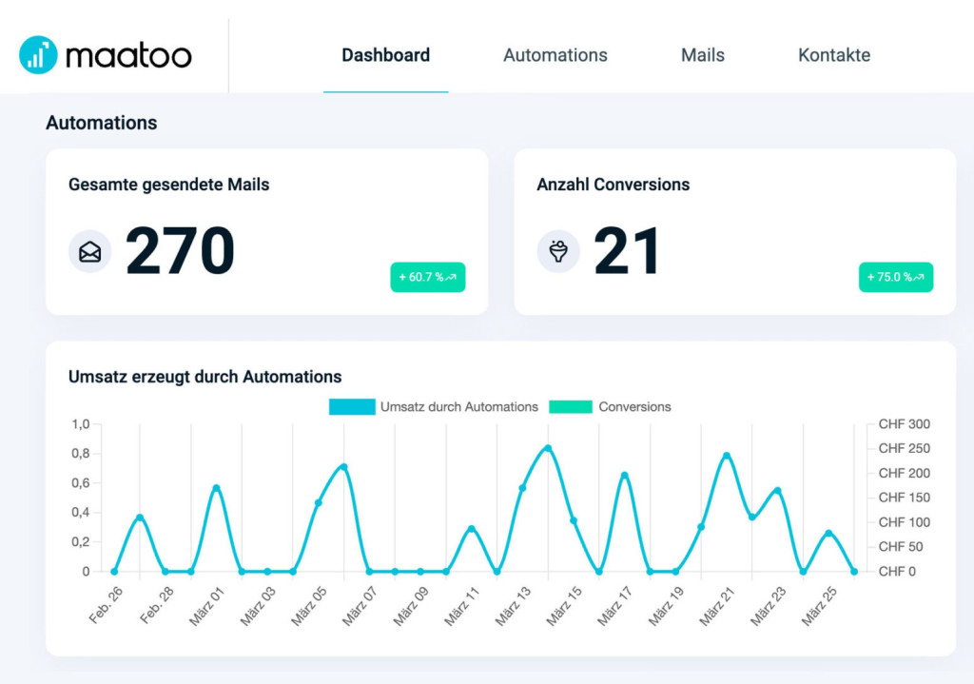The width and height of the screenshot is (974, 684).
Task: Click the maatoo logo icon
Action: [38, 54]
